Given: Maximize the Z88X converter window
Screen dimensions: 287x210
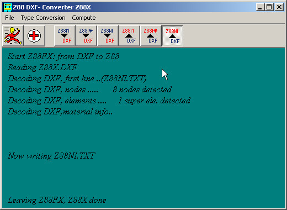Looking at the screenshot, I should pyautogui.click(x=269, y=7).
